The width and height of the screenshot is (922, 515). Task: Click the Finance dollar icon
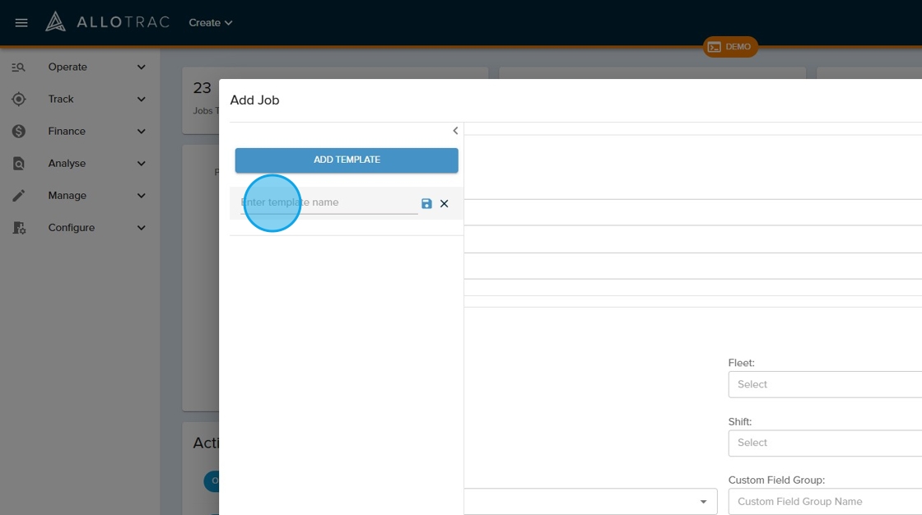point(18,132)
